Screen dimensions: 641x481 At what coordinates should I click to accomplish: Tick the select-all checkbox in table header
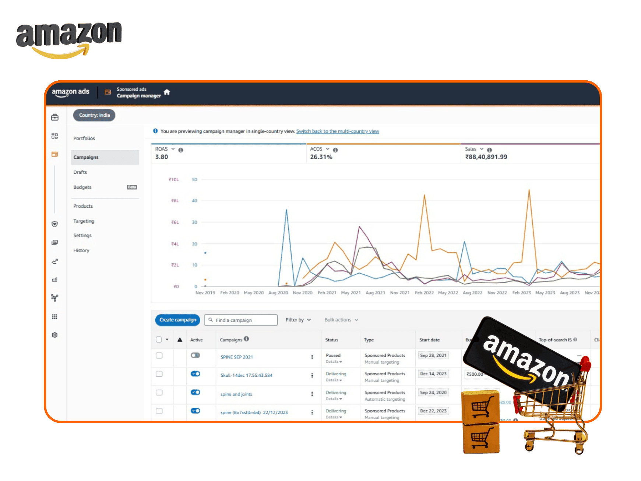pyautogui.click(x=159, y=340)
